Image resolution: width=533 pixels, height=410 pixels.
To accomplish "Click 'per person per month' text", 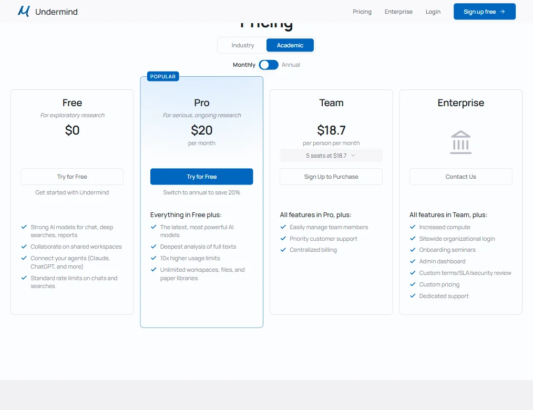I will coord(331,143).
